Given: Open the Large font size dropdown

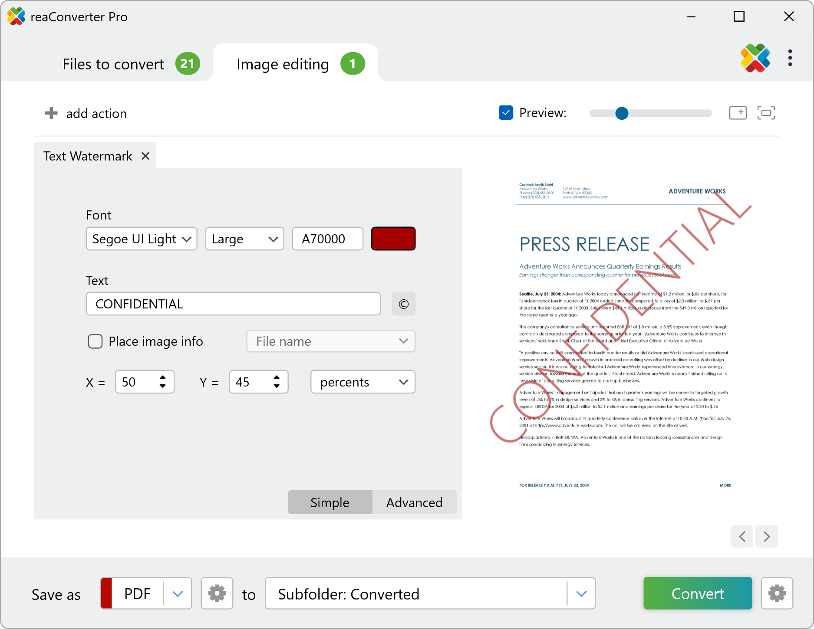Looking at the screenshot, I should (x=244, y=239).
